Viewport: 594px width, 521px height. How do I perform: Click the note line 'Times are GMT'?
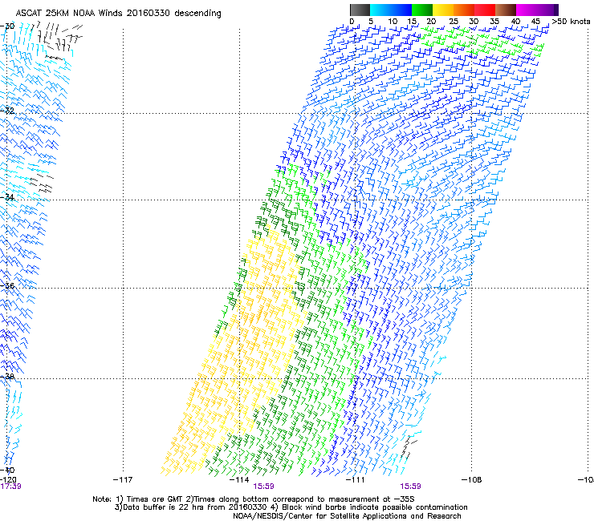click(x=154, y=499)
